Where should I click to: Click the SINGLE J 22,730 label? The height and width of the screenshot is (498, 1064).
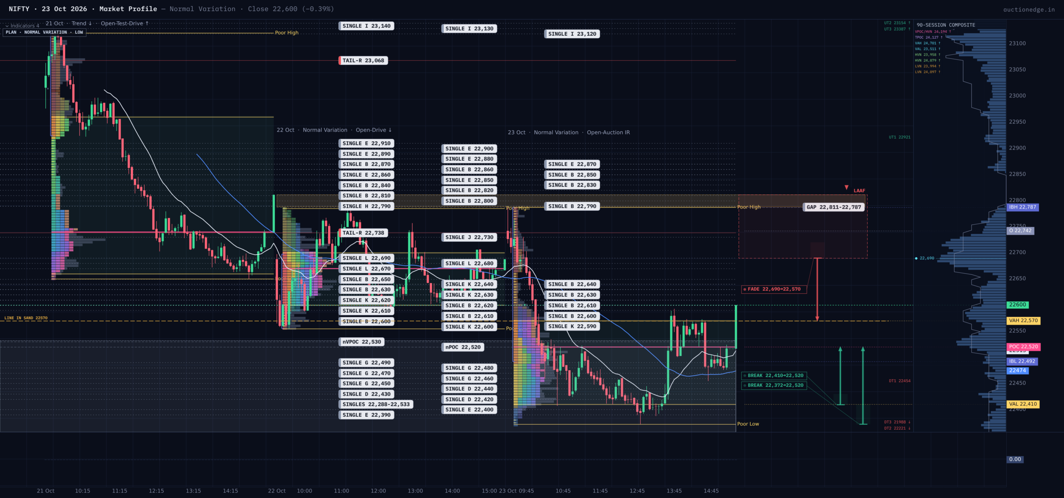coord(469,238)
